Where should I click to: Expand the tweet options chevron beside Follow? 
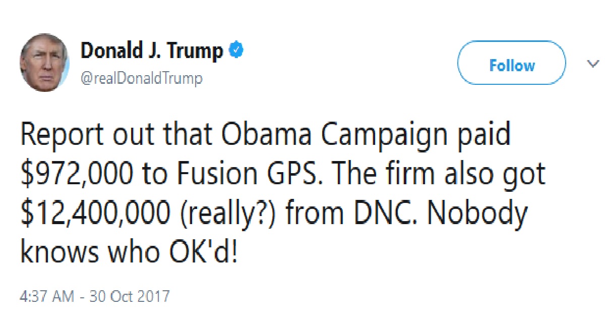[x=591, y=64]
